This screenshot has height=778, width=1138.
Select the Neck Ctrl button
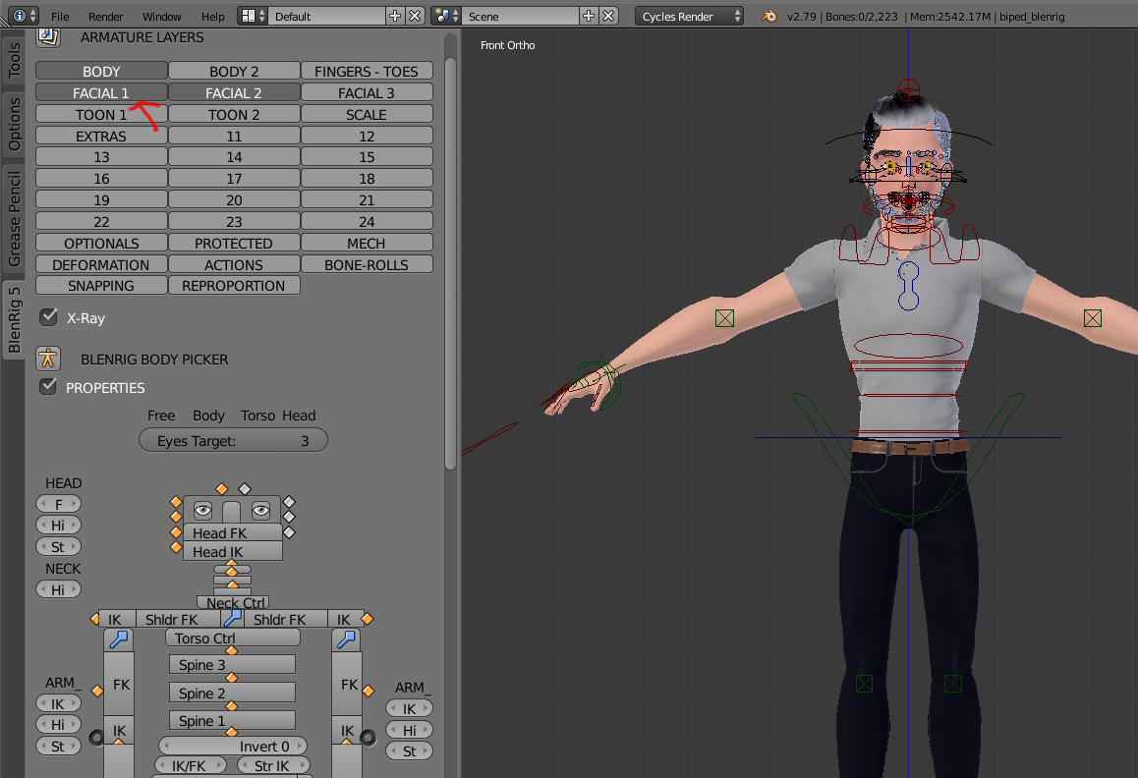point(233,602)
